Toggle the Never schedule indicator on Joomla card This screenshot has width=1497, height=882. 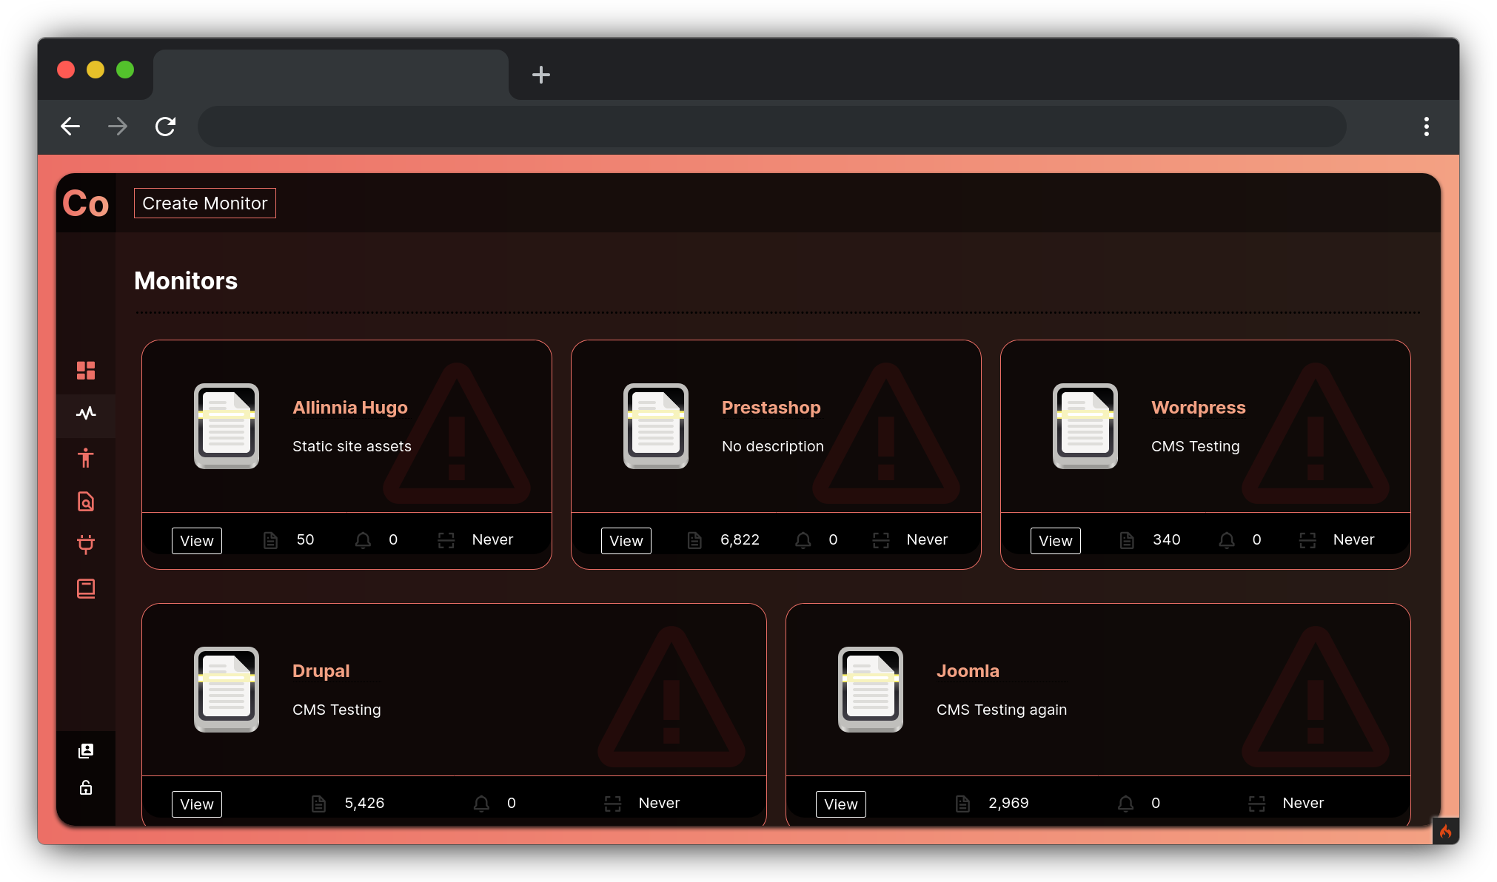(1257, 803)
